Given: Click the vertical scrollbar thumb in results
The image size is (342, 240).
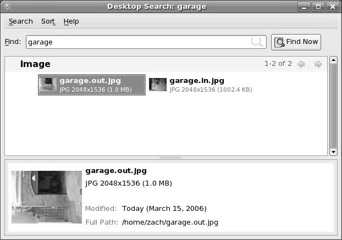Looking at the screenshot, I should tap(334, 106).
